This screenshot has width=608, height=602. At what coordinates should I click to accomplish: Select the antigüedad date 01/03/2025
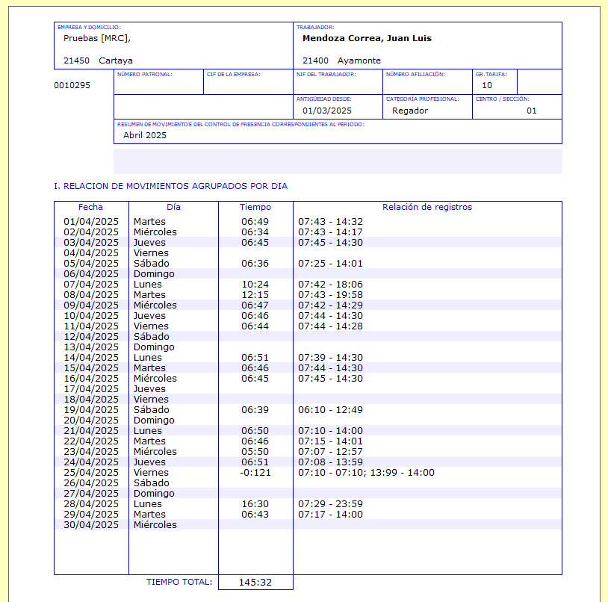pyautogui.click(x=326, y=111)
